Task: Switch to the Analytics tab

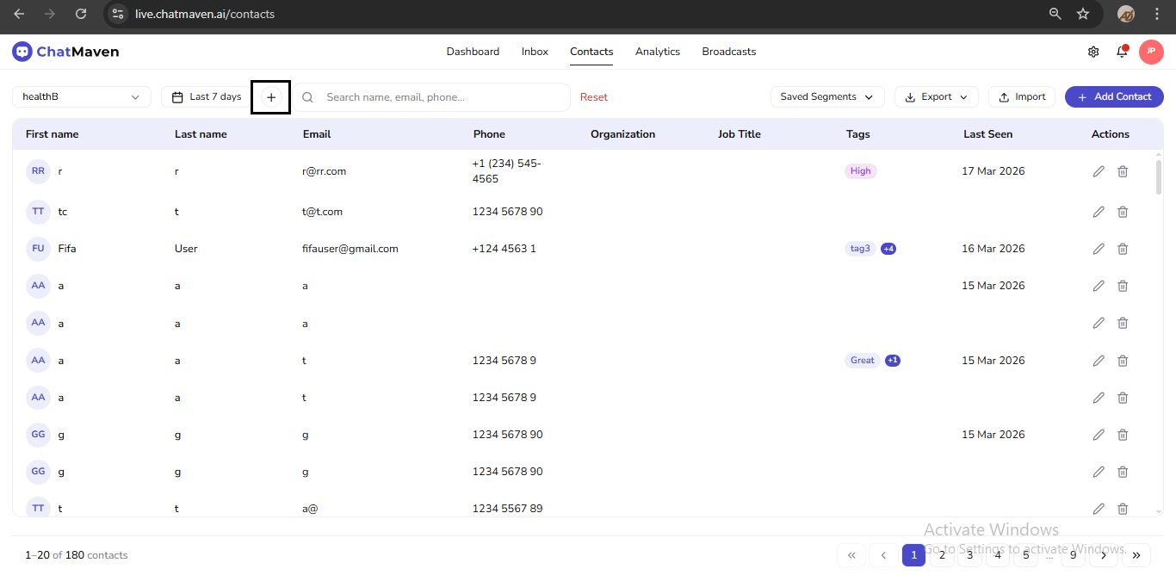Action: (x=657, y=52)
